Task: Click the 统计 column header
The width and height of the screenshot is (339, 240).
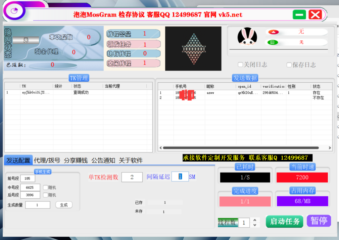Action: [62, 86]
